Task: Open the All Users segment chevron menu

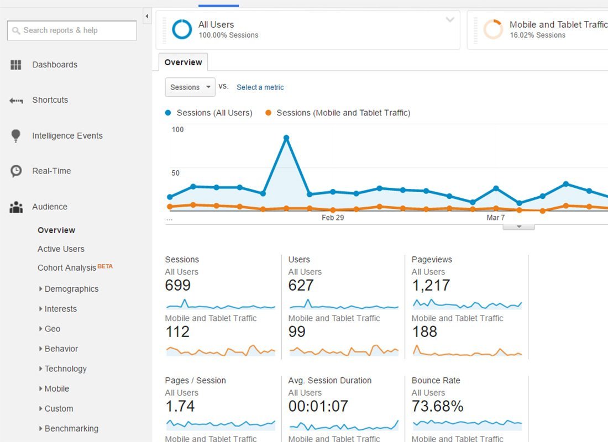Action: click(450, 20)
